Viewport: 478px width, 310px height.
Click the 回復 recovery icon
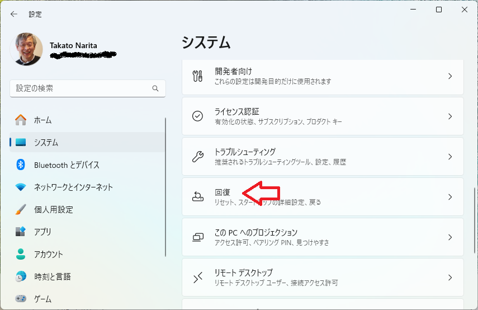(x=198, y=196)
